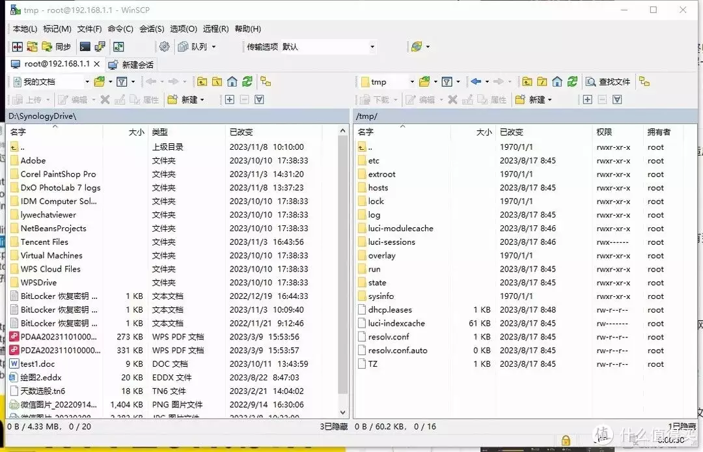Click the remote panel select-all plus icon
The height and width of the screenshot is (452, 703).
coord(587,100)
